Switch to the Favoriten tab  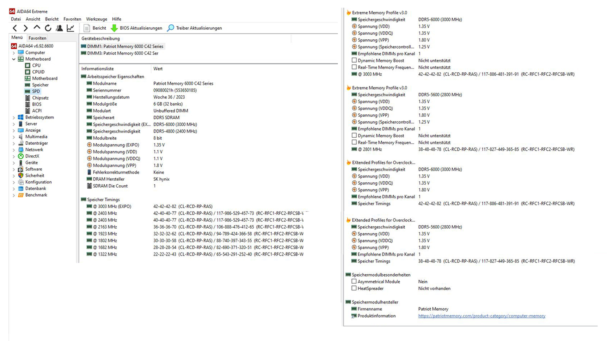click(37, 38)
